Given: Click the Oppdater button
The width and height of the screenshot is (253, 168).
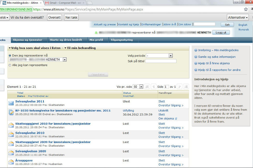Looking at the screenshot, I should click(x=98, y=75).
